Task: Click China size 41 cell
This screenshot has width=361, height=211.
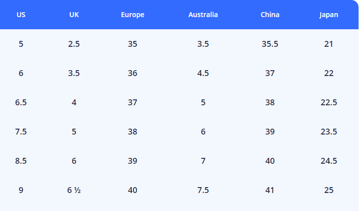Action: tap(270, 190)
